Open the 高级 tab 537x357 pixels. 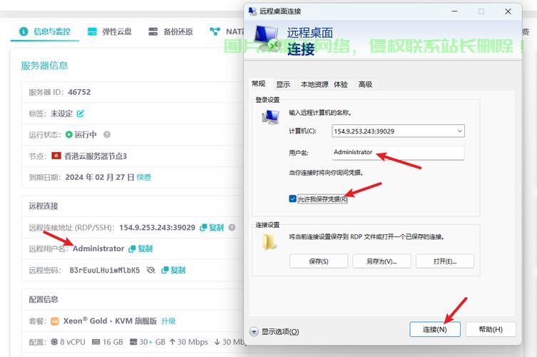click(x=365, y=84)
